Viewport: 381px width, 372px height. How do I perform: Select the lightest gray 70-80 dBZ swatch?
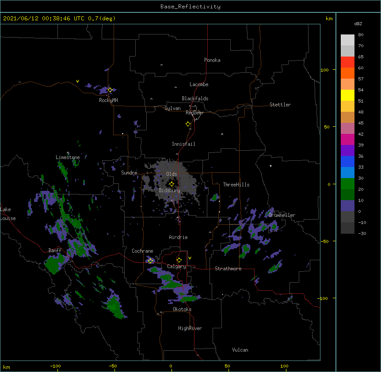point(347,40)
